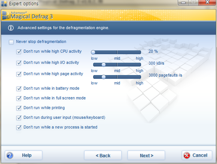The height and width of the screenshot is (164, 217).
Task: Enable Never stop defragmentation checkbox
Action: coord(11,42)
